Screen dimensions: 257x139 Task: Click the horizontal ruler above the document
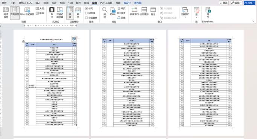pos(50,25)
